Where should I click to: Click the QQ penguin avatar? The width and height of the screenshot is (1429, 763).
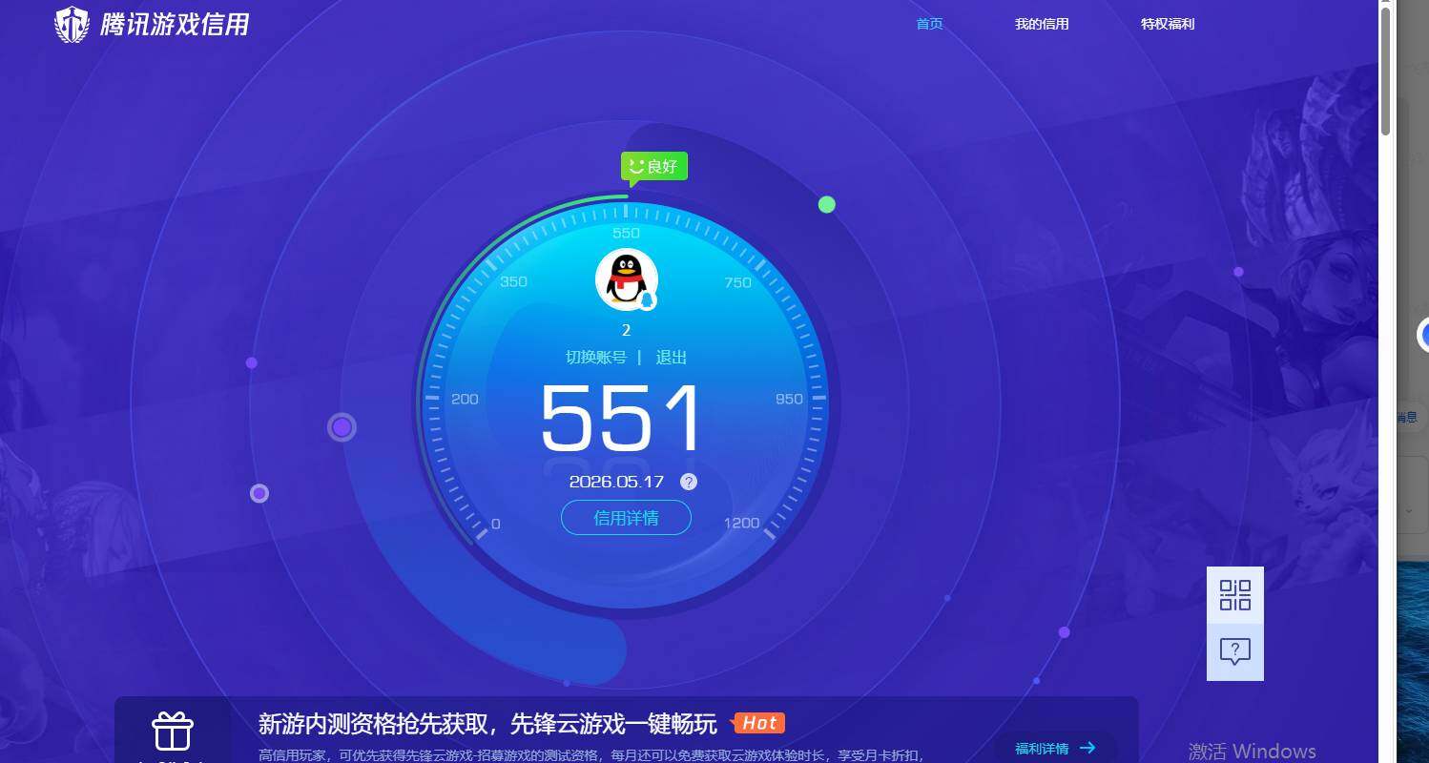point(627,279)
